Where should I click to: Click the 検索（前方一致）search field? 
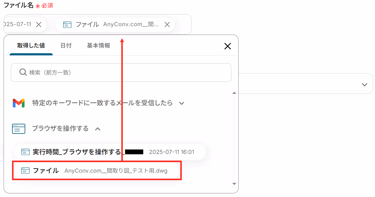(121, 72)
